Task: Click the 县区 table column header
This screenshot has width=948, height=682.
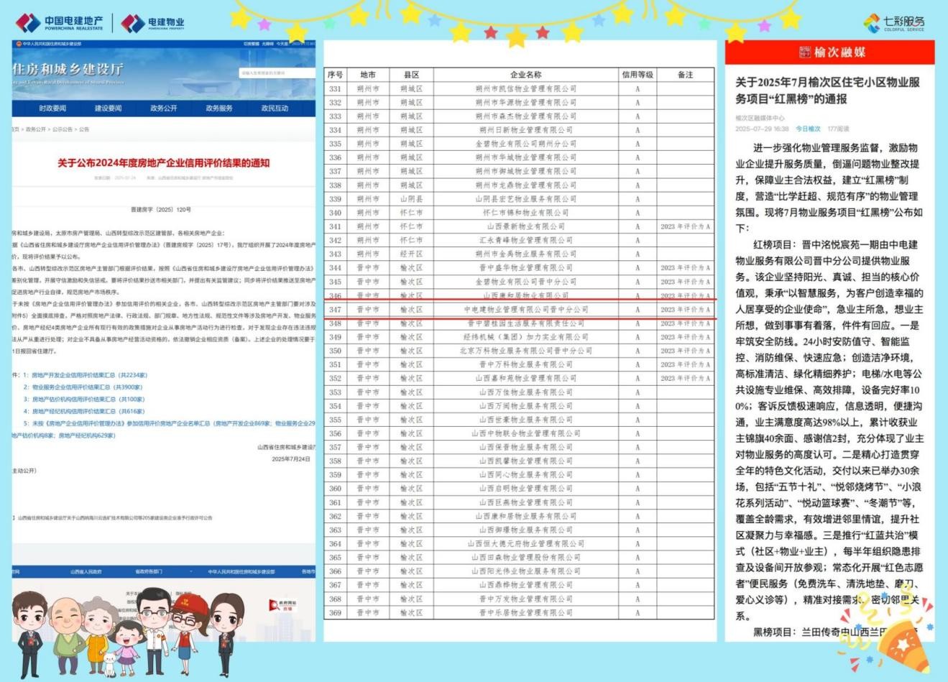Action: coord(411,75)
